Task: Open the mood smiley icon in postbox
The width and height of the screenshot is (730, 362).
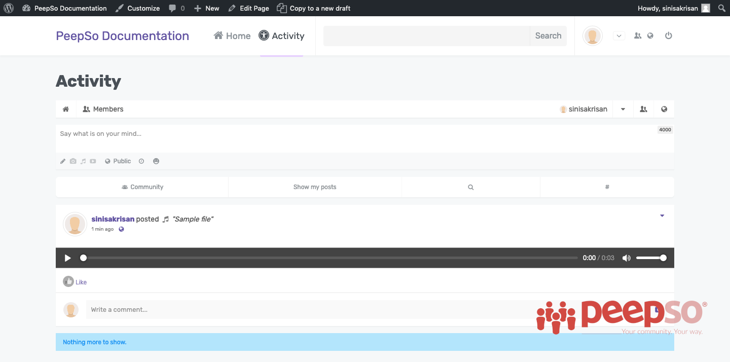Action: pos(156,161)
